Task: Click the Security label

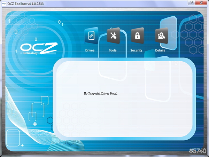Action: pyautogui.click(x=136, y=50)
